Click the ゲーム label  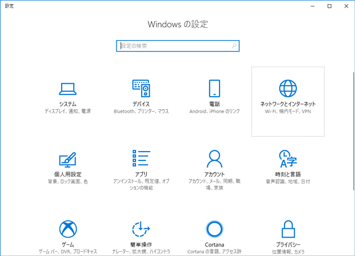point(68,245)
